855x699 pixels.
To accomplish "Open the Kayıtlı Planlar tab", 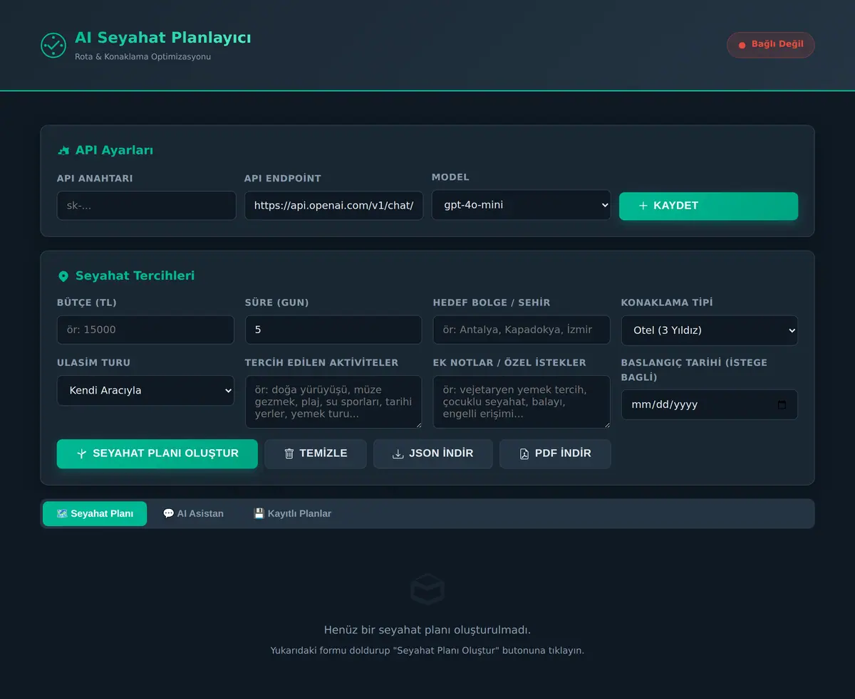I will [293, 514].
